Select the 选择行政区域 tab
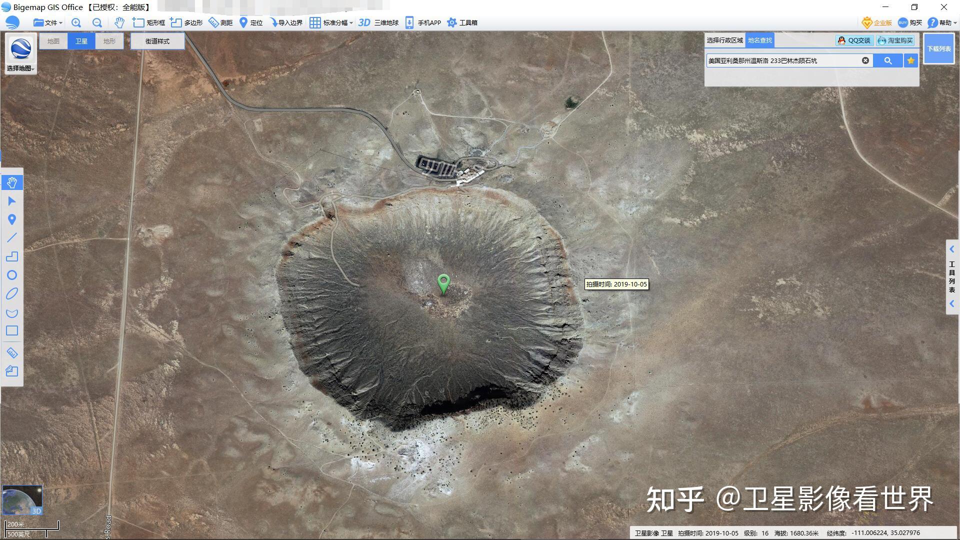This screenshot has width=960, height=540. point(725,40)
